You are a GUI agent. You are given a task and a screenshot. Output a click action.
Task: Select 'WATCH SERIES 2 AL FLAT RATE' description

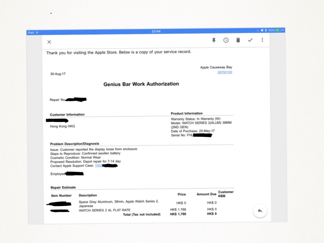tap(104, 210)
